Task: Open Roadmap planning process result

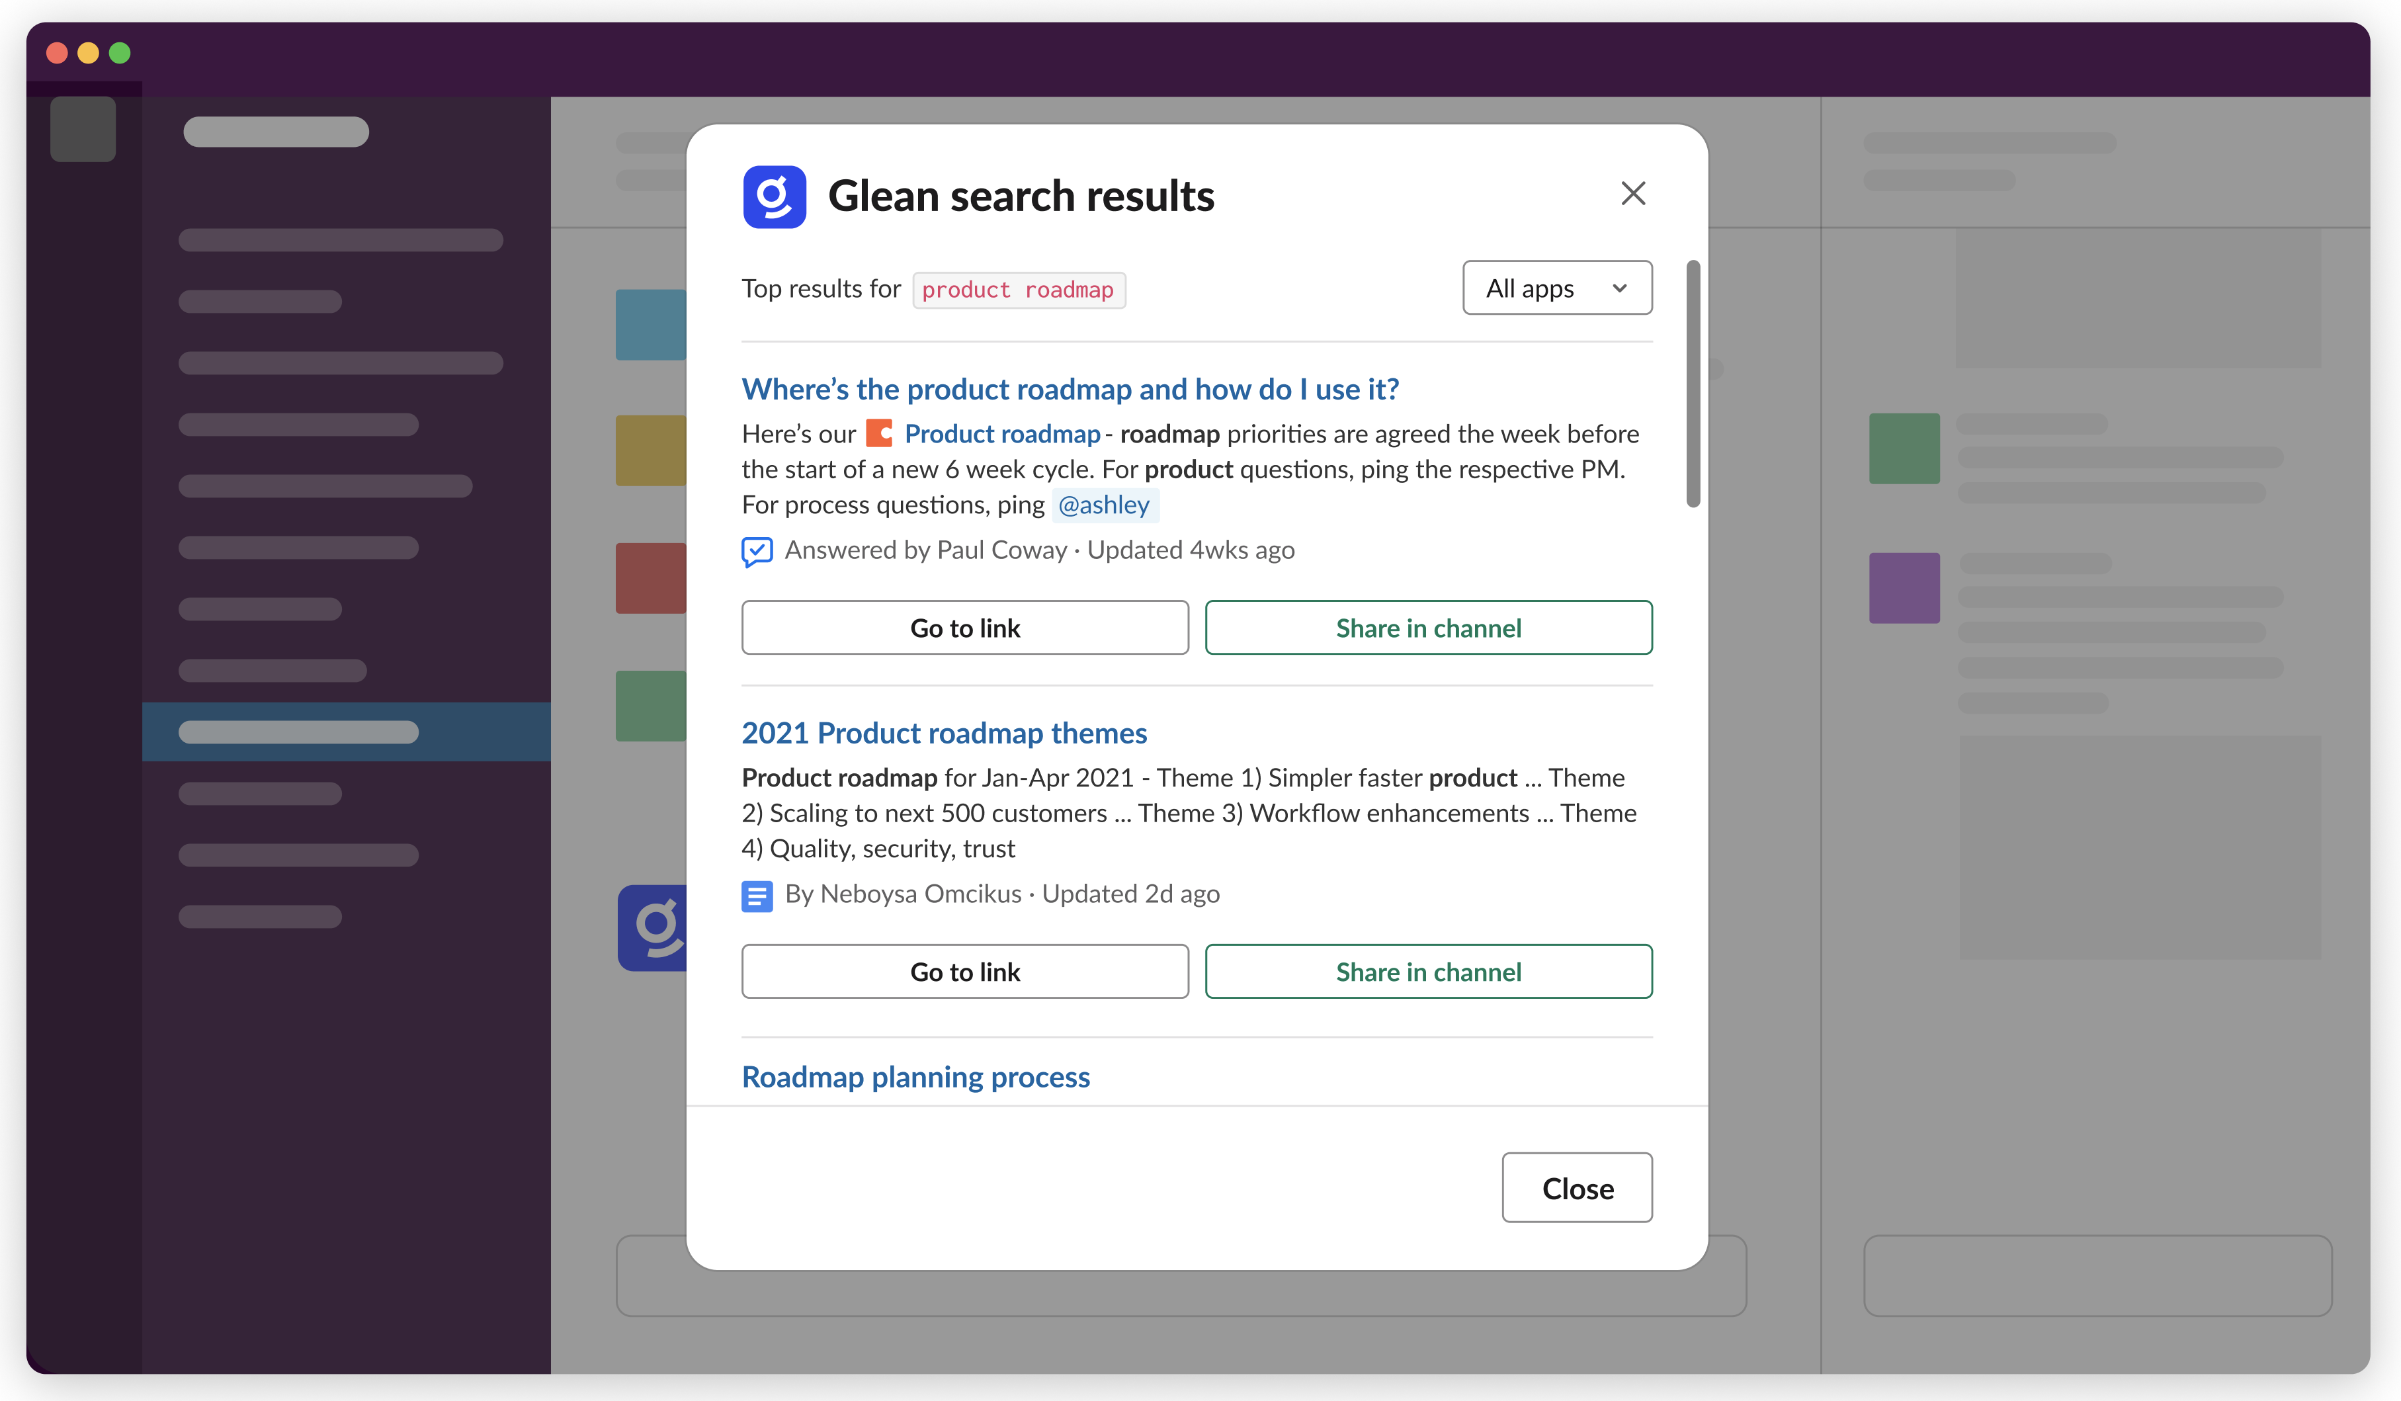Action: click(915, 1077)
